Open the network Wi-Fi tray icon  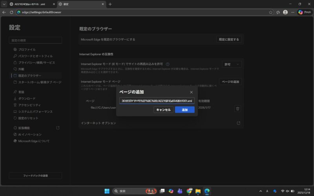pyautogui.click(x=283, y=191)
